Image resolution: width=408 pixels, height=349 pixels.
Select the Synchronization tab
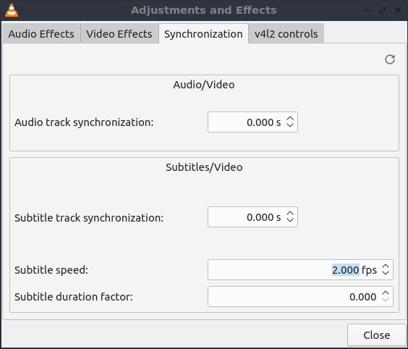pos(203,34)
